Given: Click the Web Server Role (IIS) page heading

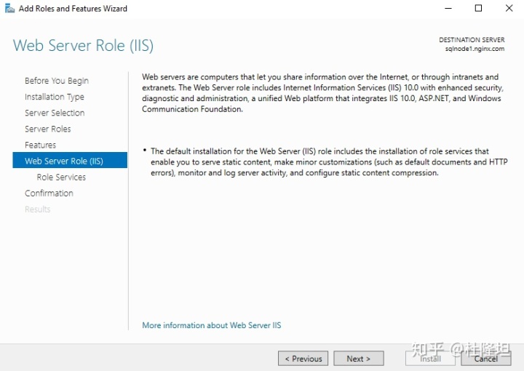Looking at the screenshot, I should (83, 45).
